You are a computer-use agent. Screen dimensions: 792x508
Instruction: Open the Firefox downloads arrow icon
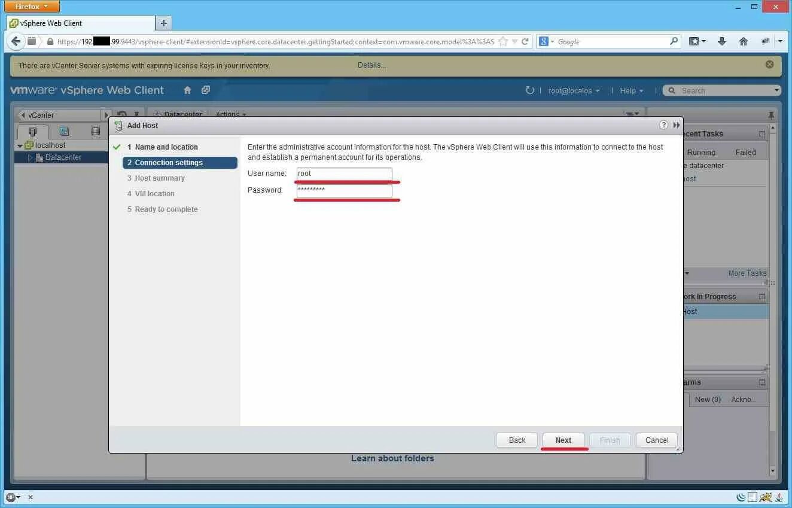pyautogui.click(x=722, y=41)
